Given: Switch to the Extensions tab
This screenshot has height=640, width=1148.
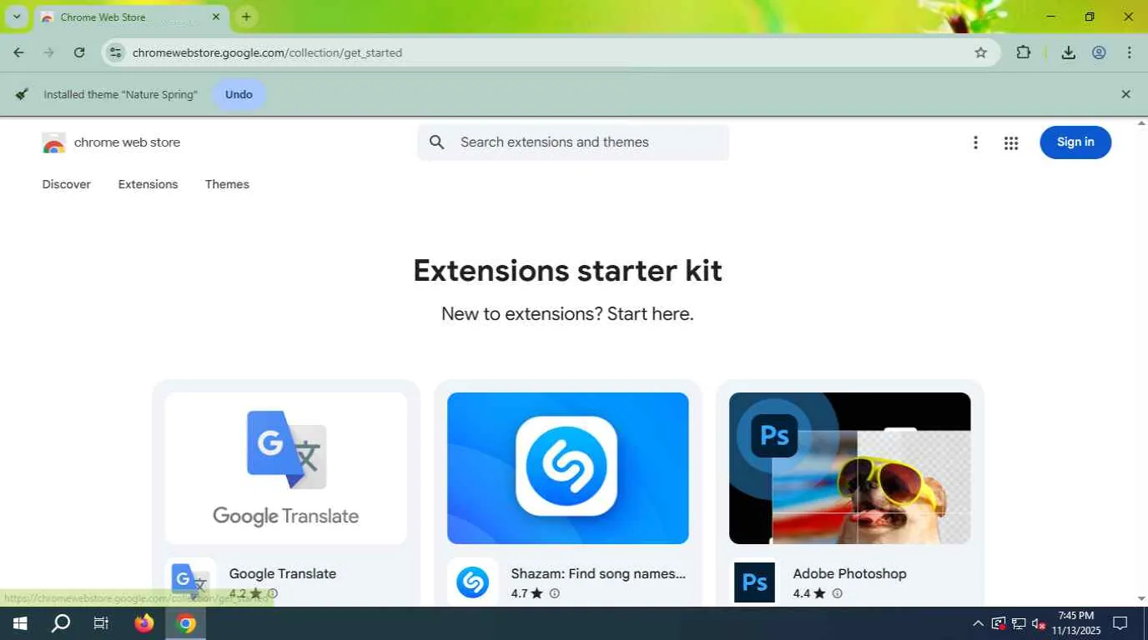Looking at the screenshot, I should click(x=148, y=184).
